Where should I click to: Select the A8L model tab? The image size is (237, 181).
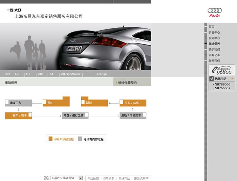(8, 74)
